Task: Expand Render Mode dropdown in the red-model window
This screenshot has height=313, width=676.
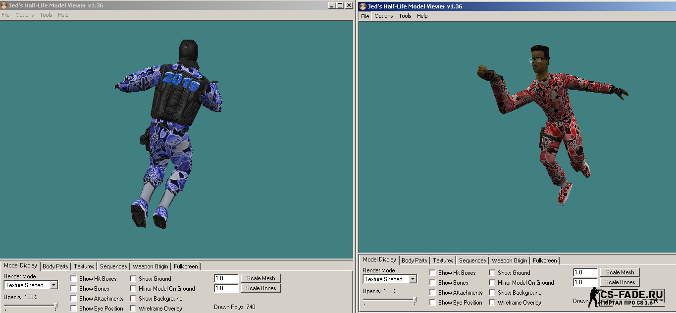Action: tap(413, 279)
